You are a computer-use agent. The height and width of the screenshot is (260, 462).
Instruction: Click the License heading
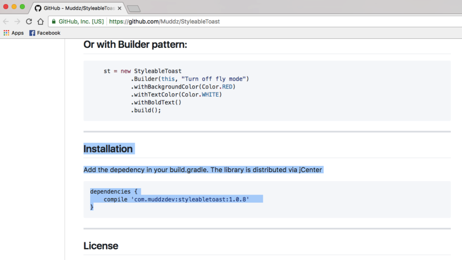click(x=101, y=246)
